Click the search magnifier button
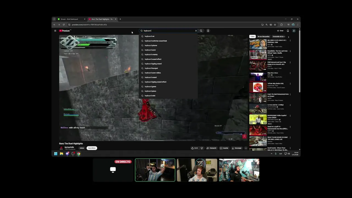This screenshot has height=198, width=352. (x=201, y=31)
